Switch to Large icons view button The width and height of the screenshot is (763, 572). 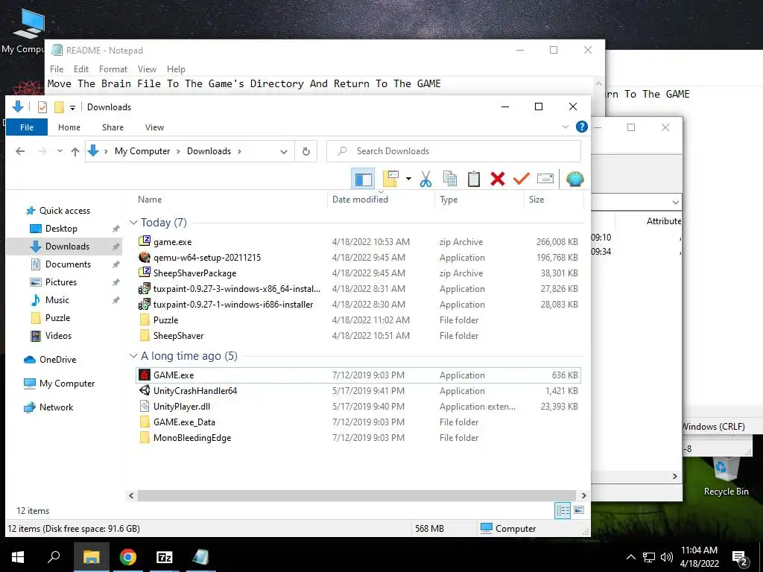tap(578, 510)
